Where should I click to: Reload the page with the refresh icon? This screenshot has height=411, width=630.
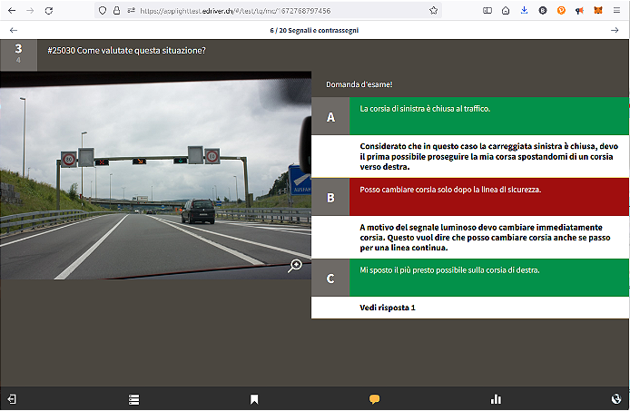[49, 11]
